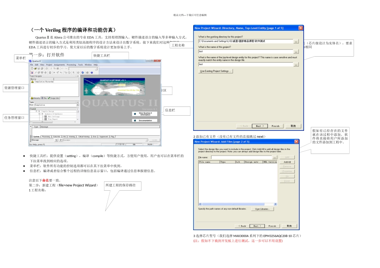Open the Assignments menu in Quartus II
The image size is (380, 268).
coord(59,65)
